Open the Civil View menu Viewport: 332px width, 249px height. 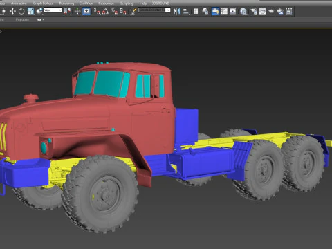pos(86,3)
